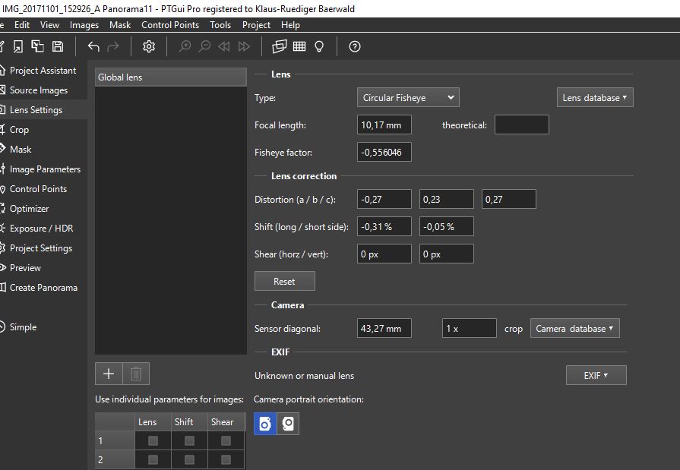Viewport: 680px width, 470px height.
Task: Open the panorama editor window icon
Action: (280, 46)
